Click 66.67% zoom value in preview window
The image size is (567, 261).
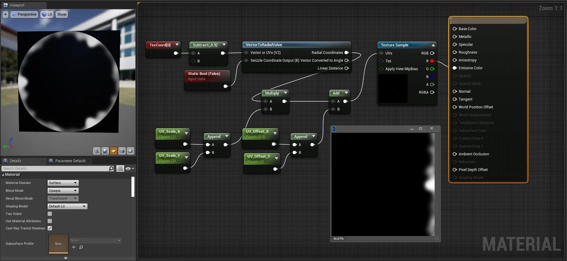339,239
